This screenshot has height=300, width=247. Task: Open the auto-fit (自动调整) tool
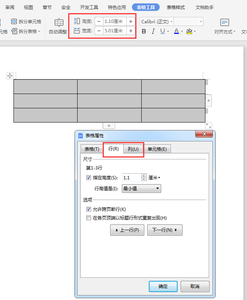[59, 23]
